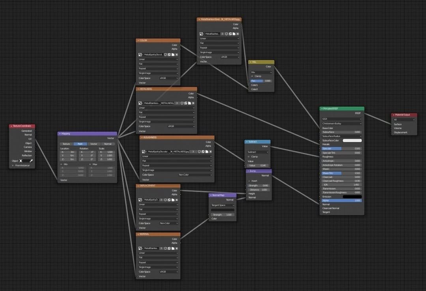Click the Specular slider in Principled BSDF
The height and width of the screenshot is (291, 426).
[342, 148]
